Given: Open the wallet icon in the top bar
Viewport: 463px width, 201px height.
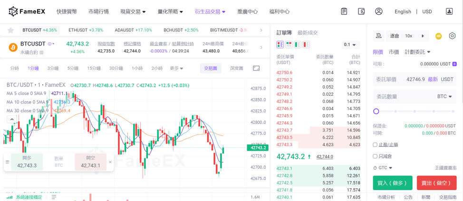Looking at the screenshot, I should click(x=361, y=11).
